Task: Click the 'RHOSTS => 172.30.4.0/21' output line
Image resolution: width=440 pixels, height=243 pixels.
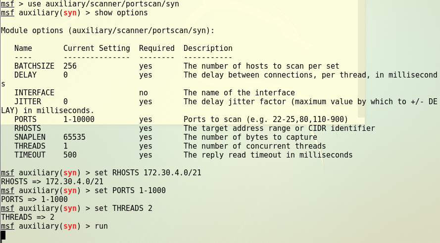Action: click(x=52, y=182)
